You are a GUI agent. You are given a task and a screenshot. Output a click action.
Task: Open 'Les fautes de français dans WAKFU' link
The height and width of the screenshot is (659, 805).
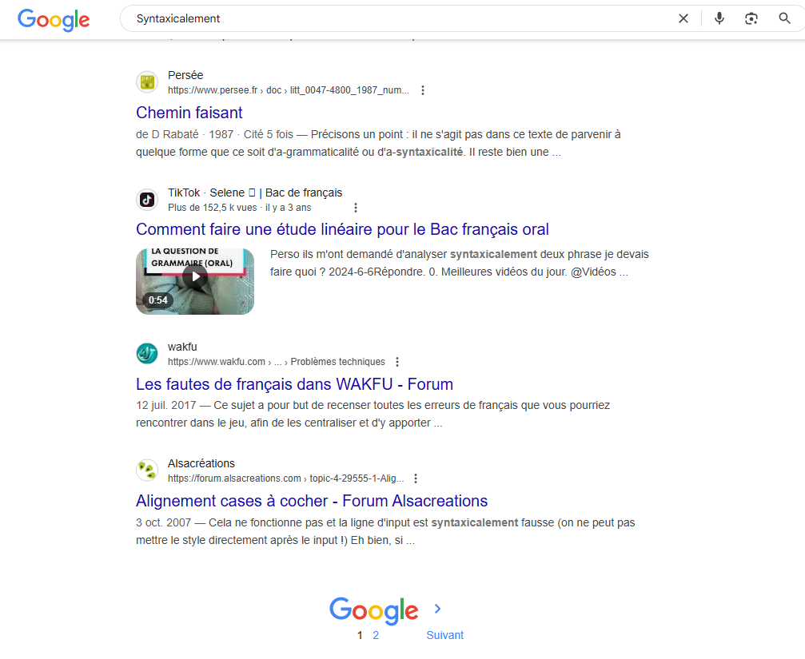click(x=294, y=384)
